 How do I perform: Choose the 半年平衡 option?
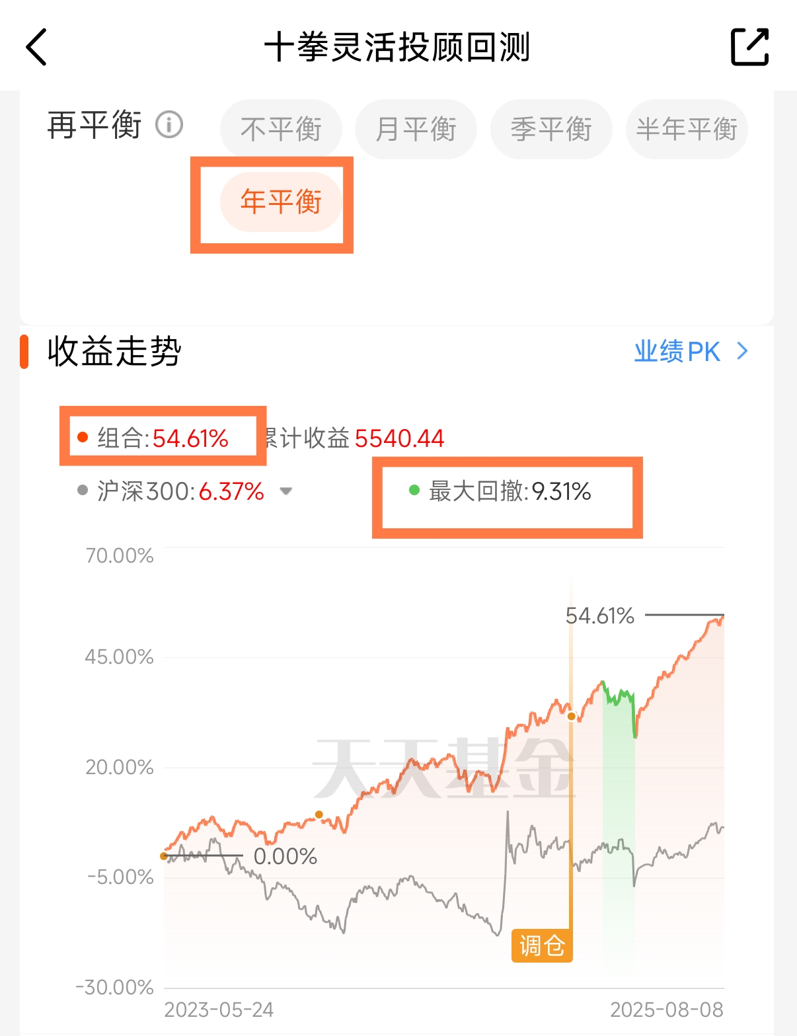(687, 129)
